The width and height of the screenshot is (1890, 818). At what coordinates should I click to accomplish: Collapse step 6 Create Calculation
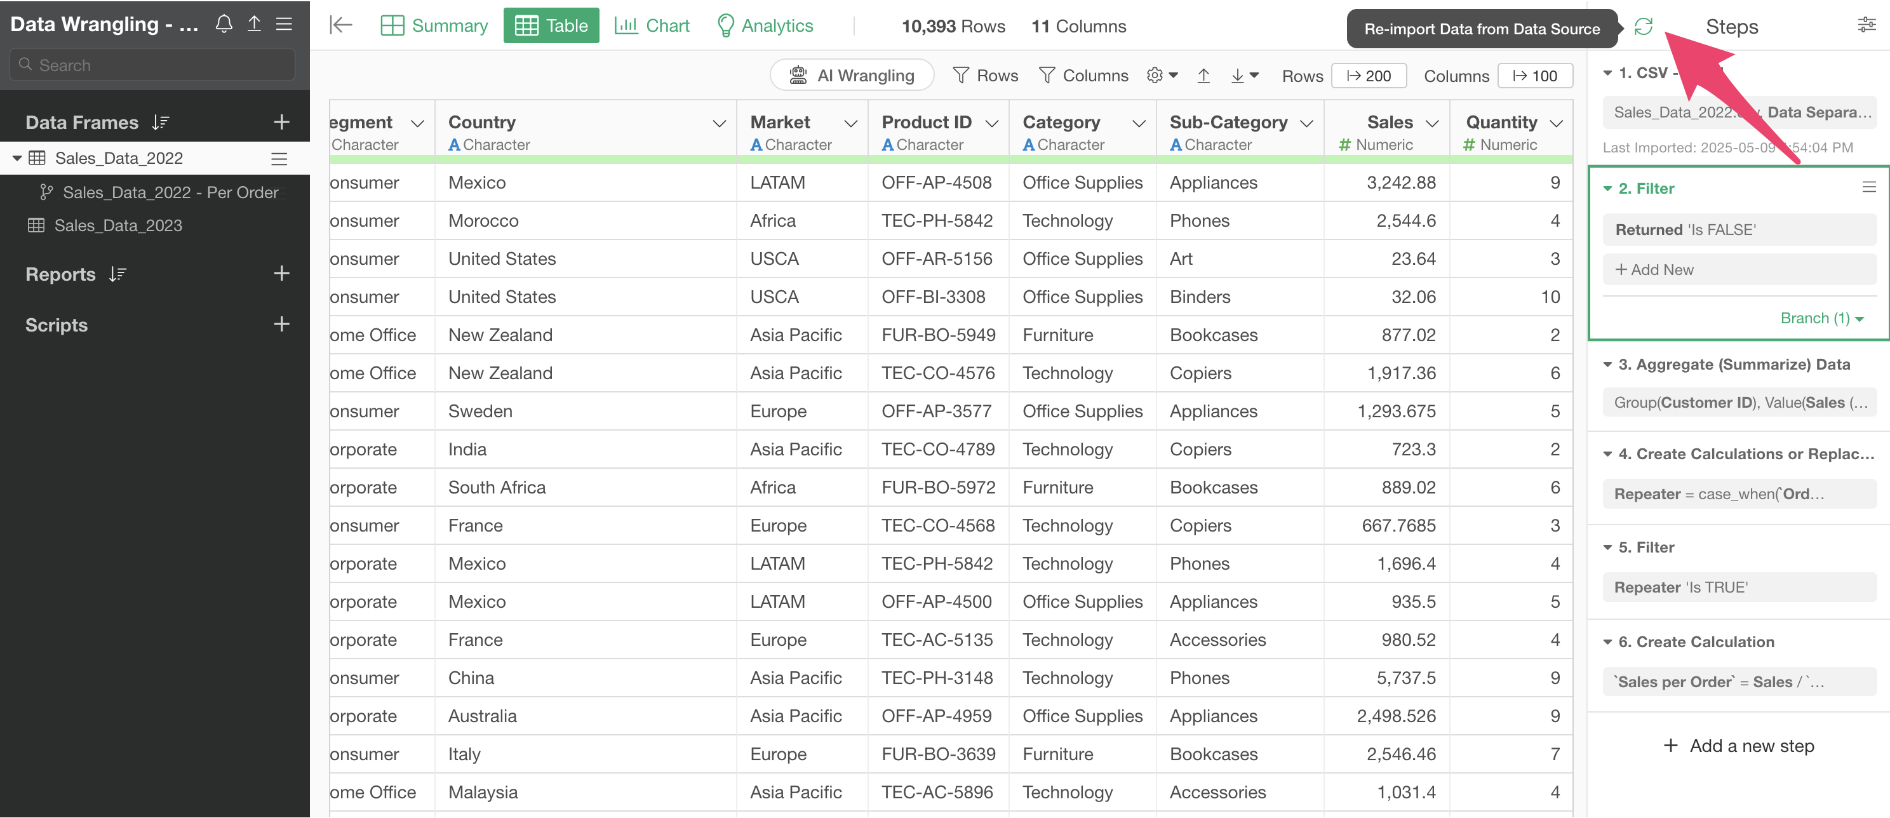[x=1607, y=642]
